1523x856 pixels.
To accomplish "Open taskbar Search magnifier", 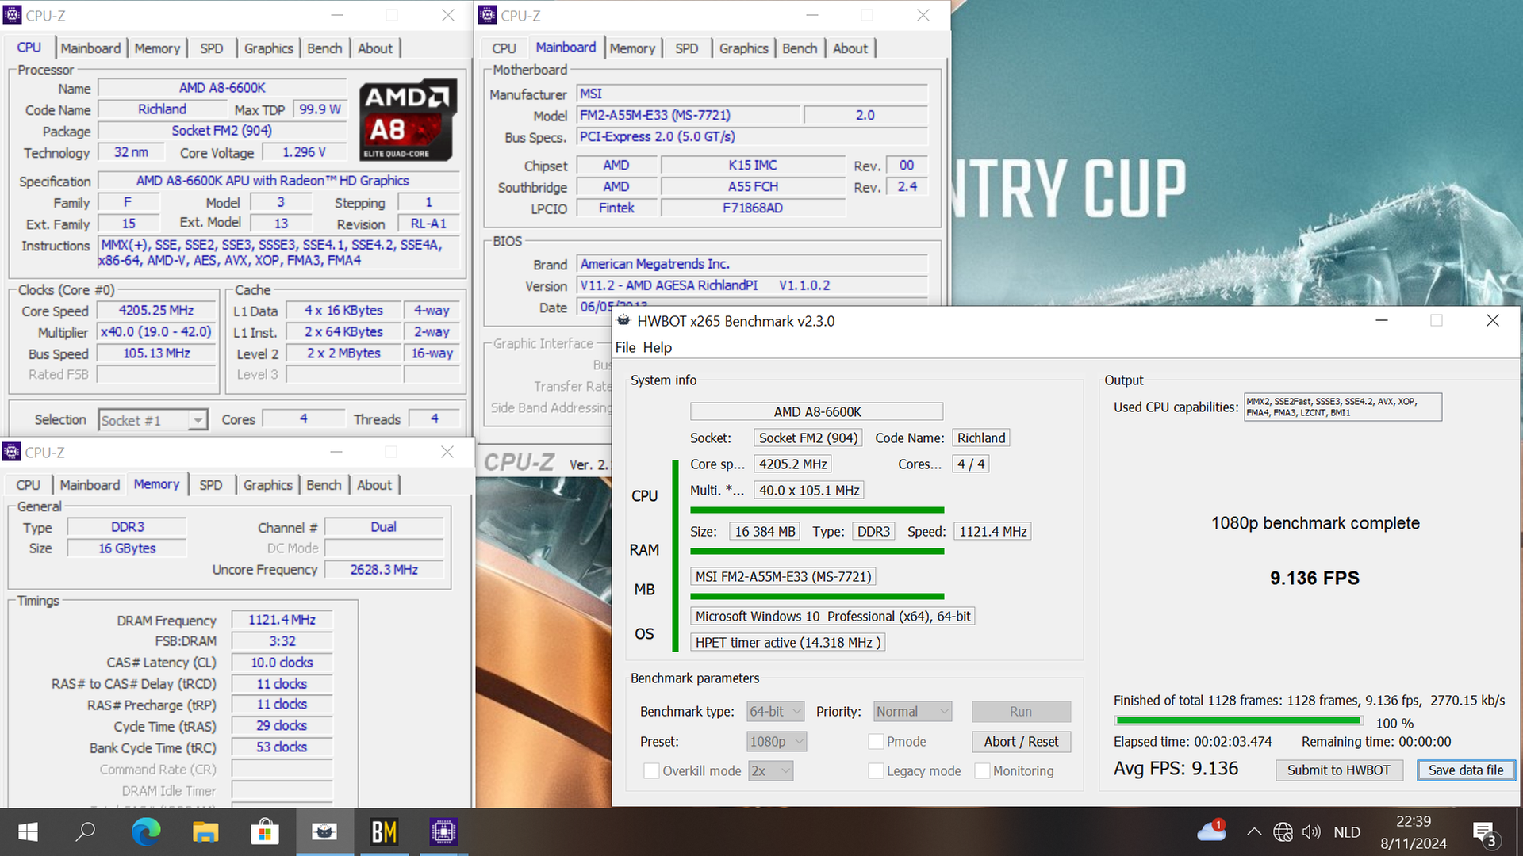I will (x=86, y=832).
